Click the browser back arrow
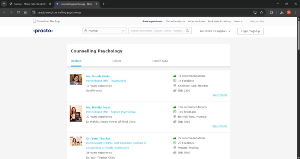Image resolution: width=300 pixels, height=159 pixels. [x=4, y=12]
